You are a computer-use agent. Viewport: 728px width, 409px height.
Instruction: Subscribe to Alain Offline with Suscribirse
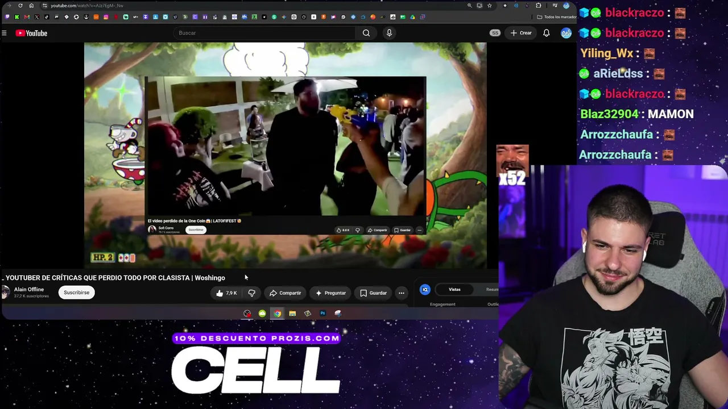(x=76, y=293)
